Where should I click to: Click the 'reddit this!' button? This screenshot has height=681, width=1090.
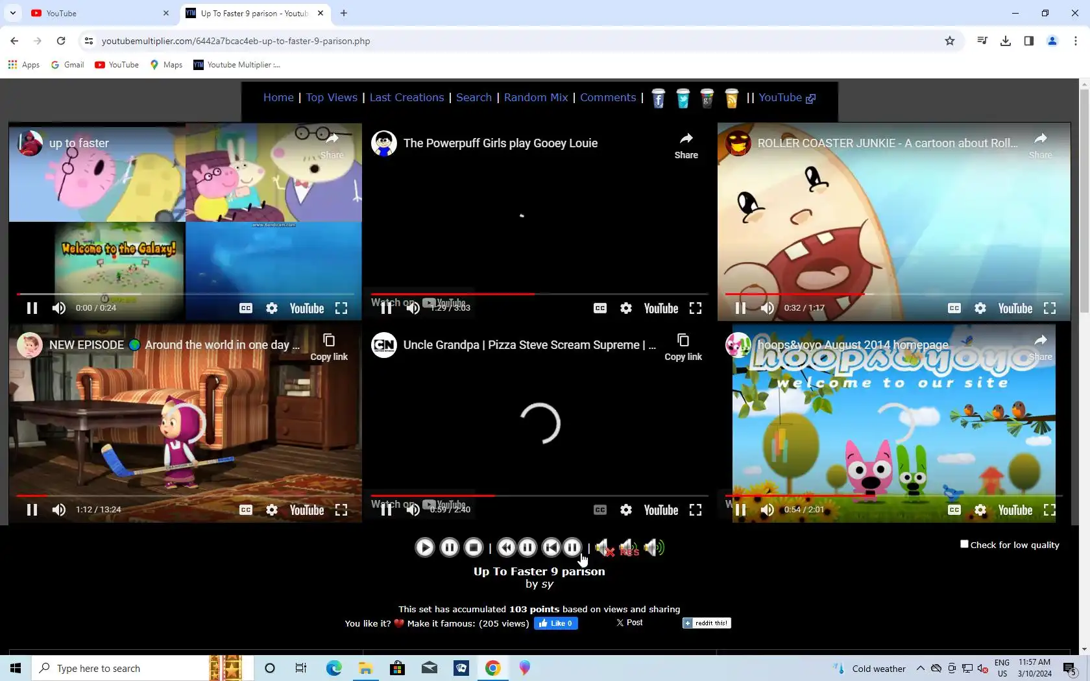tap(707, 623)
